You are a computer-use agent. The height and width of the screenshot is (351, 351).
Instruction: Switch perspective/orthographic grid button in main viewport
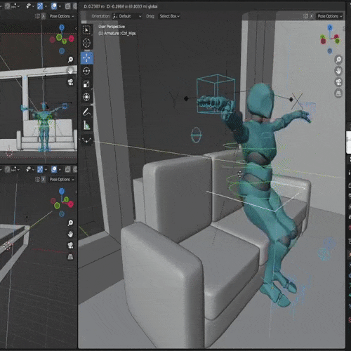click(338, 93)
